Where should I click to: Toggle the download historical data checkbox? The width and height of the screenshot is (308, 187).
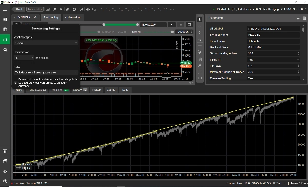coord(15,83)
